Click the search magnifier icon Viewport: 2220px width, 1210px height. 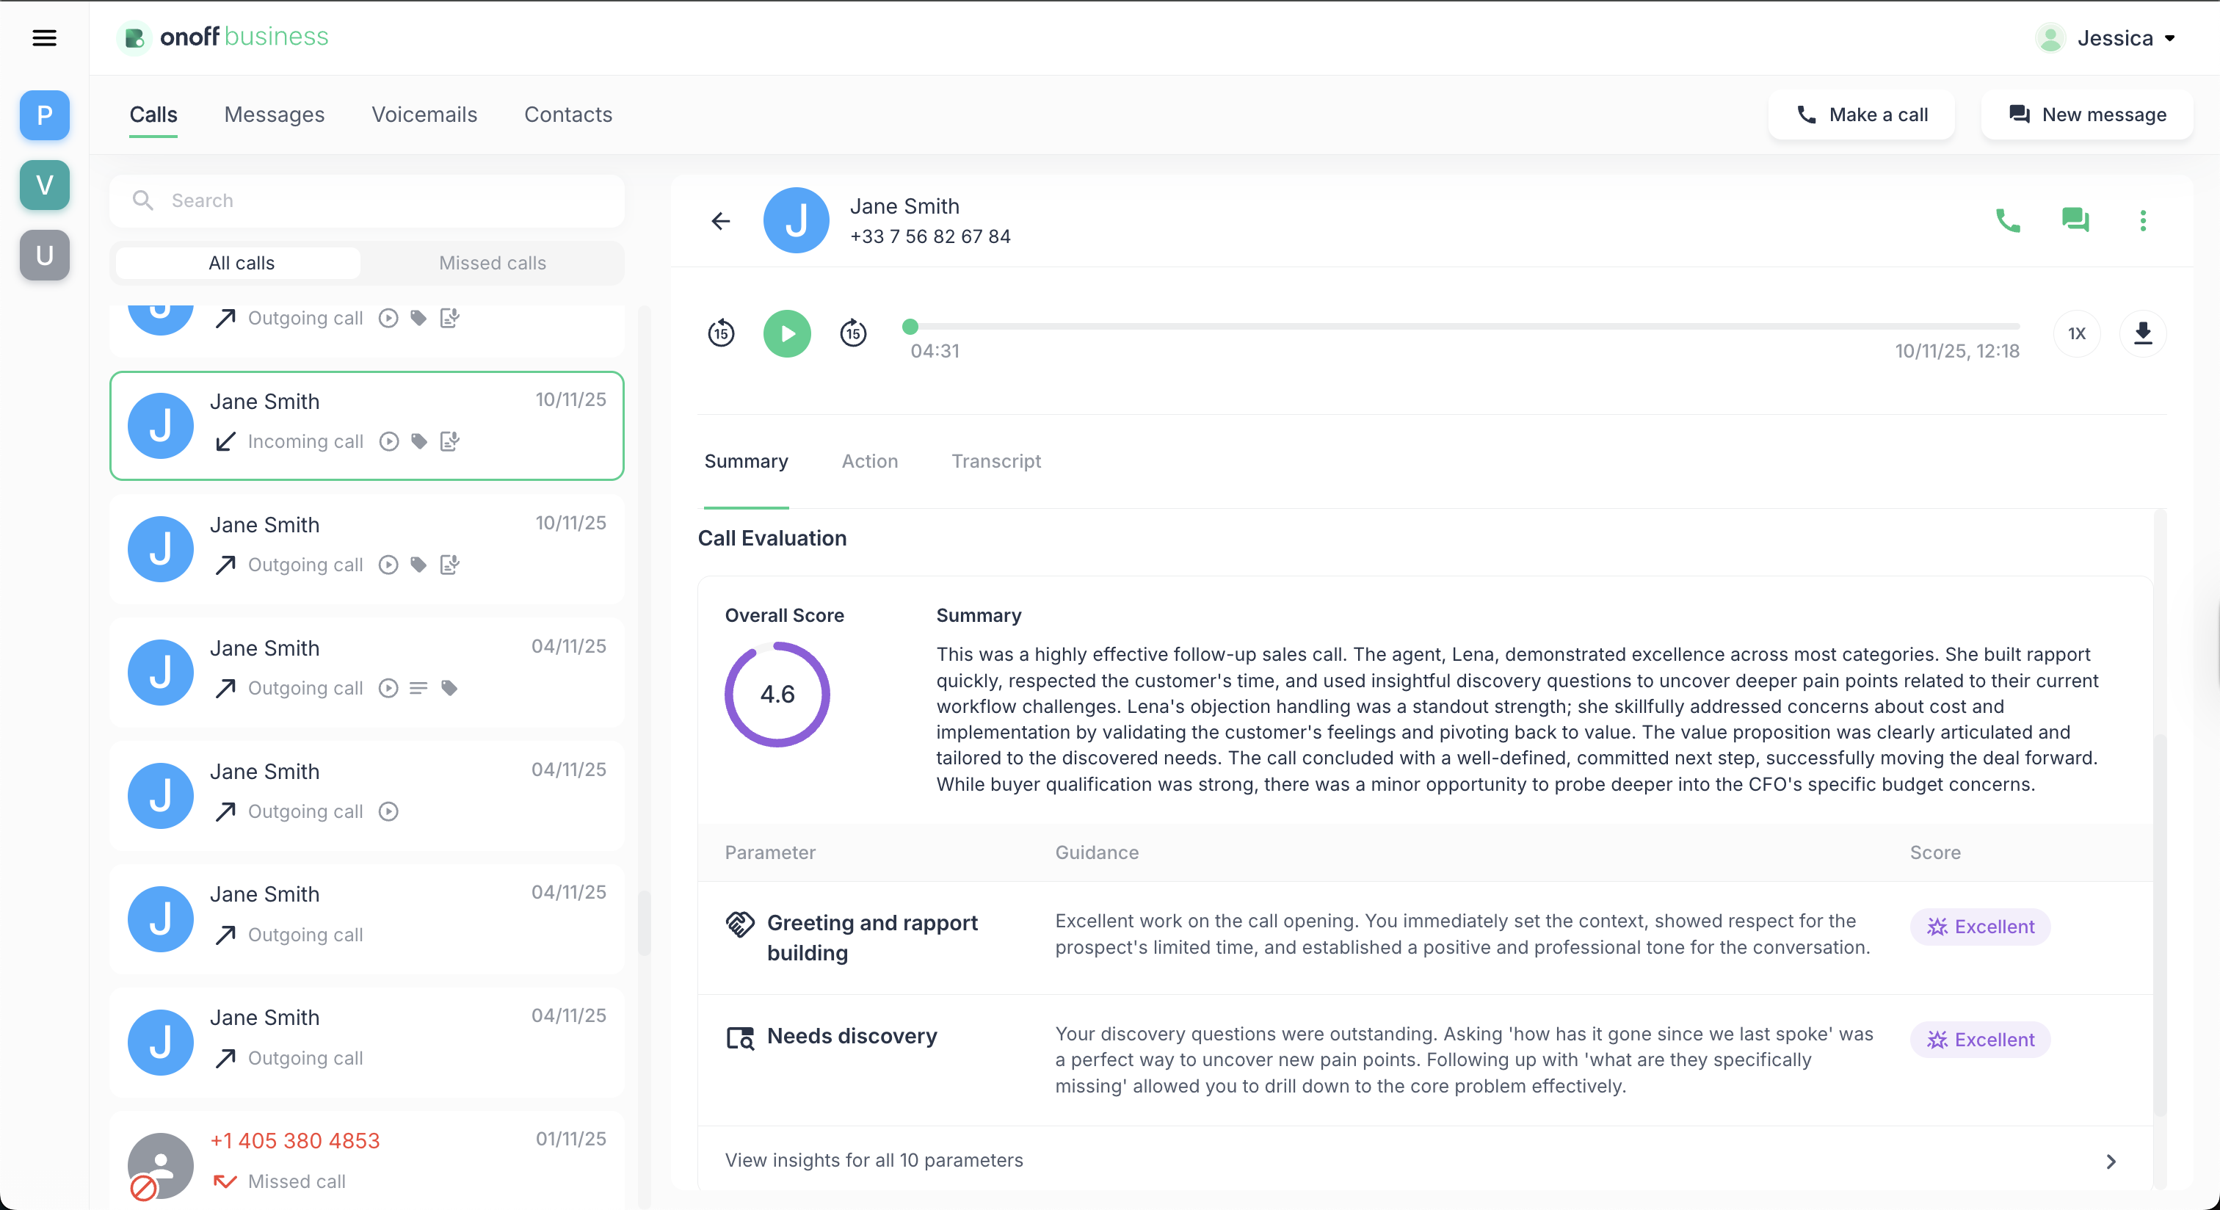pyautogui.click(x=143, y=200)
